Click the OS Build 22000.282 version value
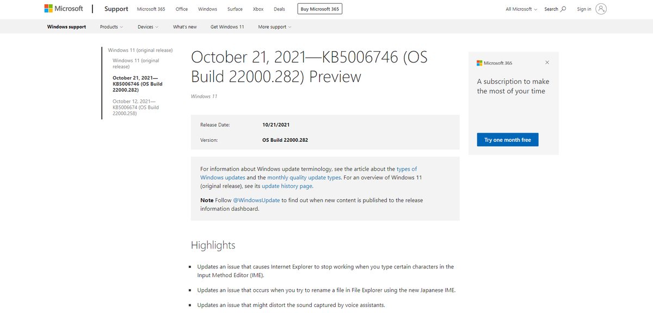Viewport: 653px width, 313px height. tap(285, 140)
